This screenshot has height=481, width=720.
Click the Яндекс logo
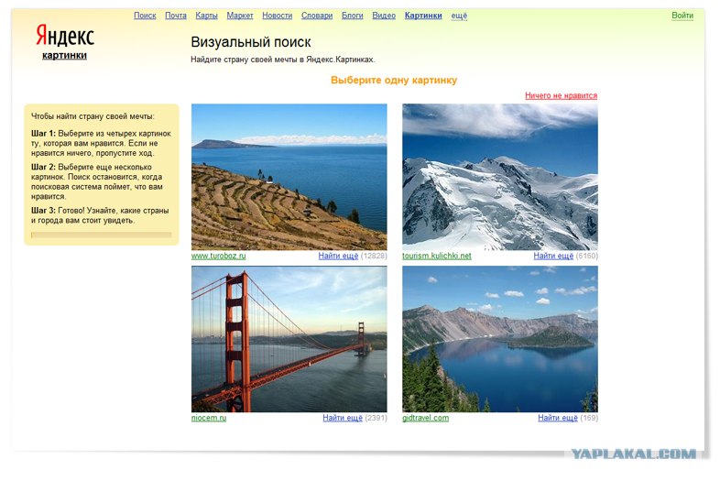[x=64, y=36]
